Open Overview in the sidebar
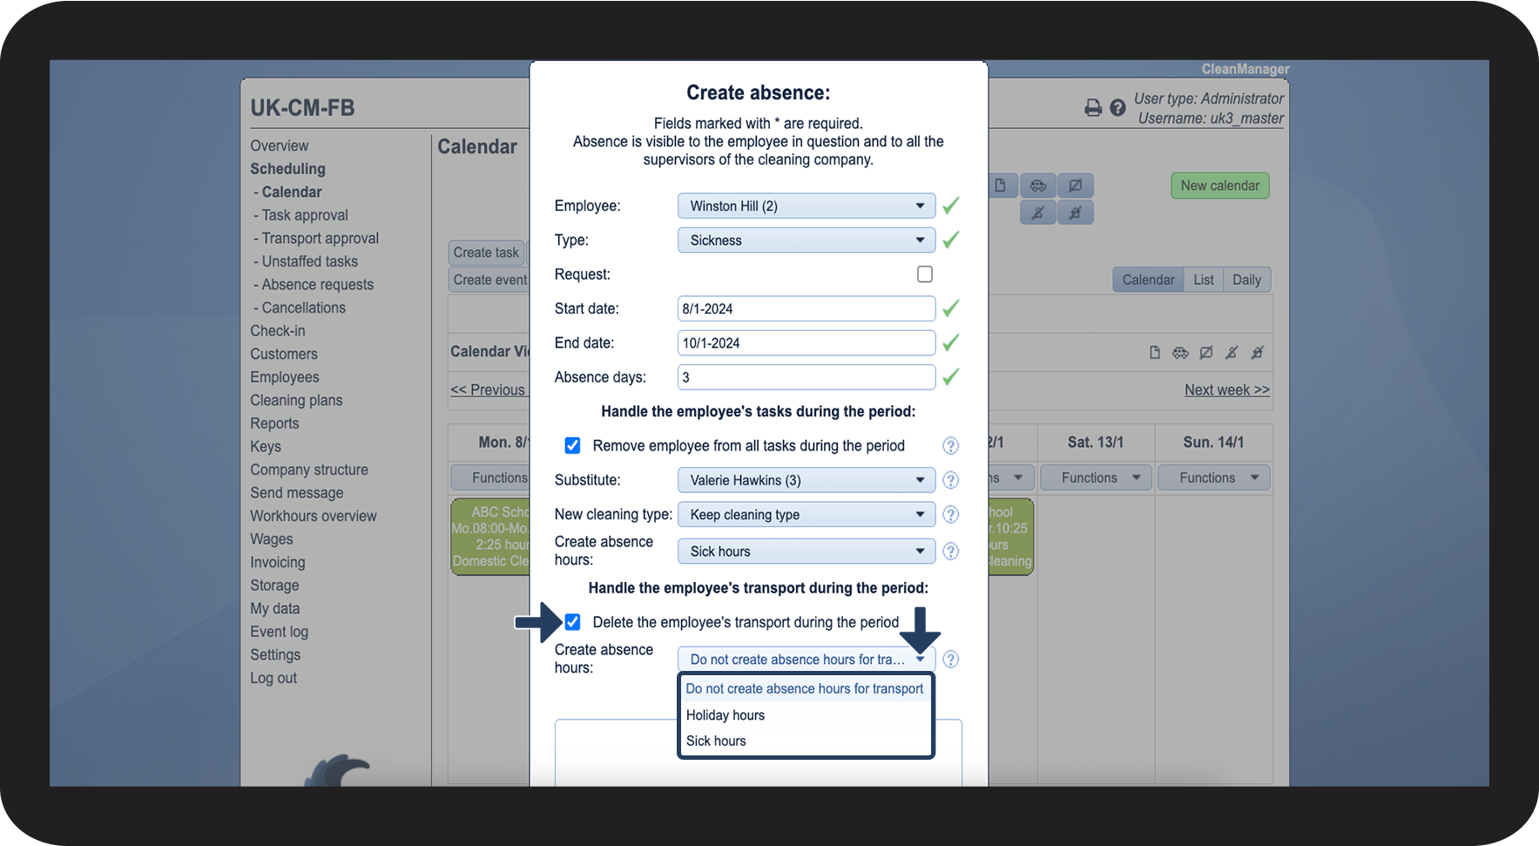This screenshot has width=1539, height=846. 280,146
